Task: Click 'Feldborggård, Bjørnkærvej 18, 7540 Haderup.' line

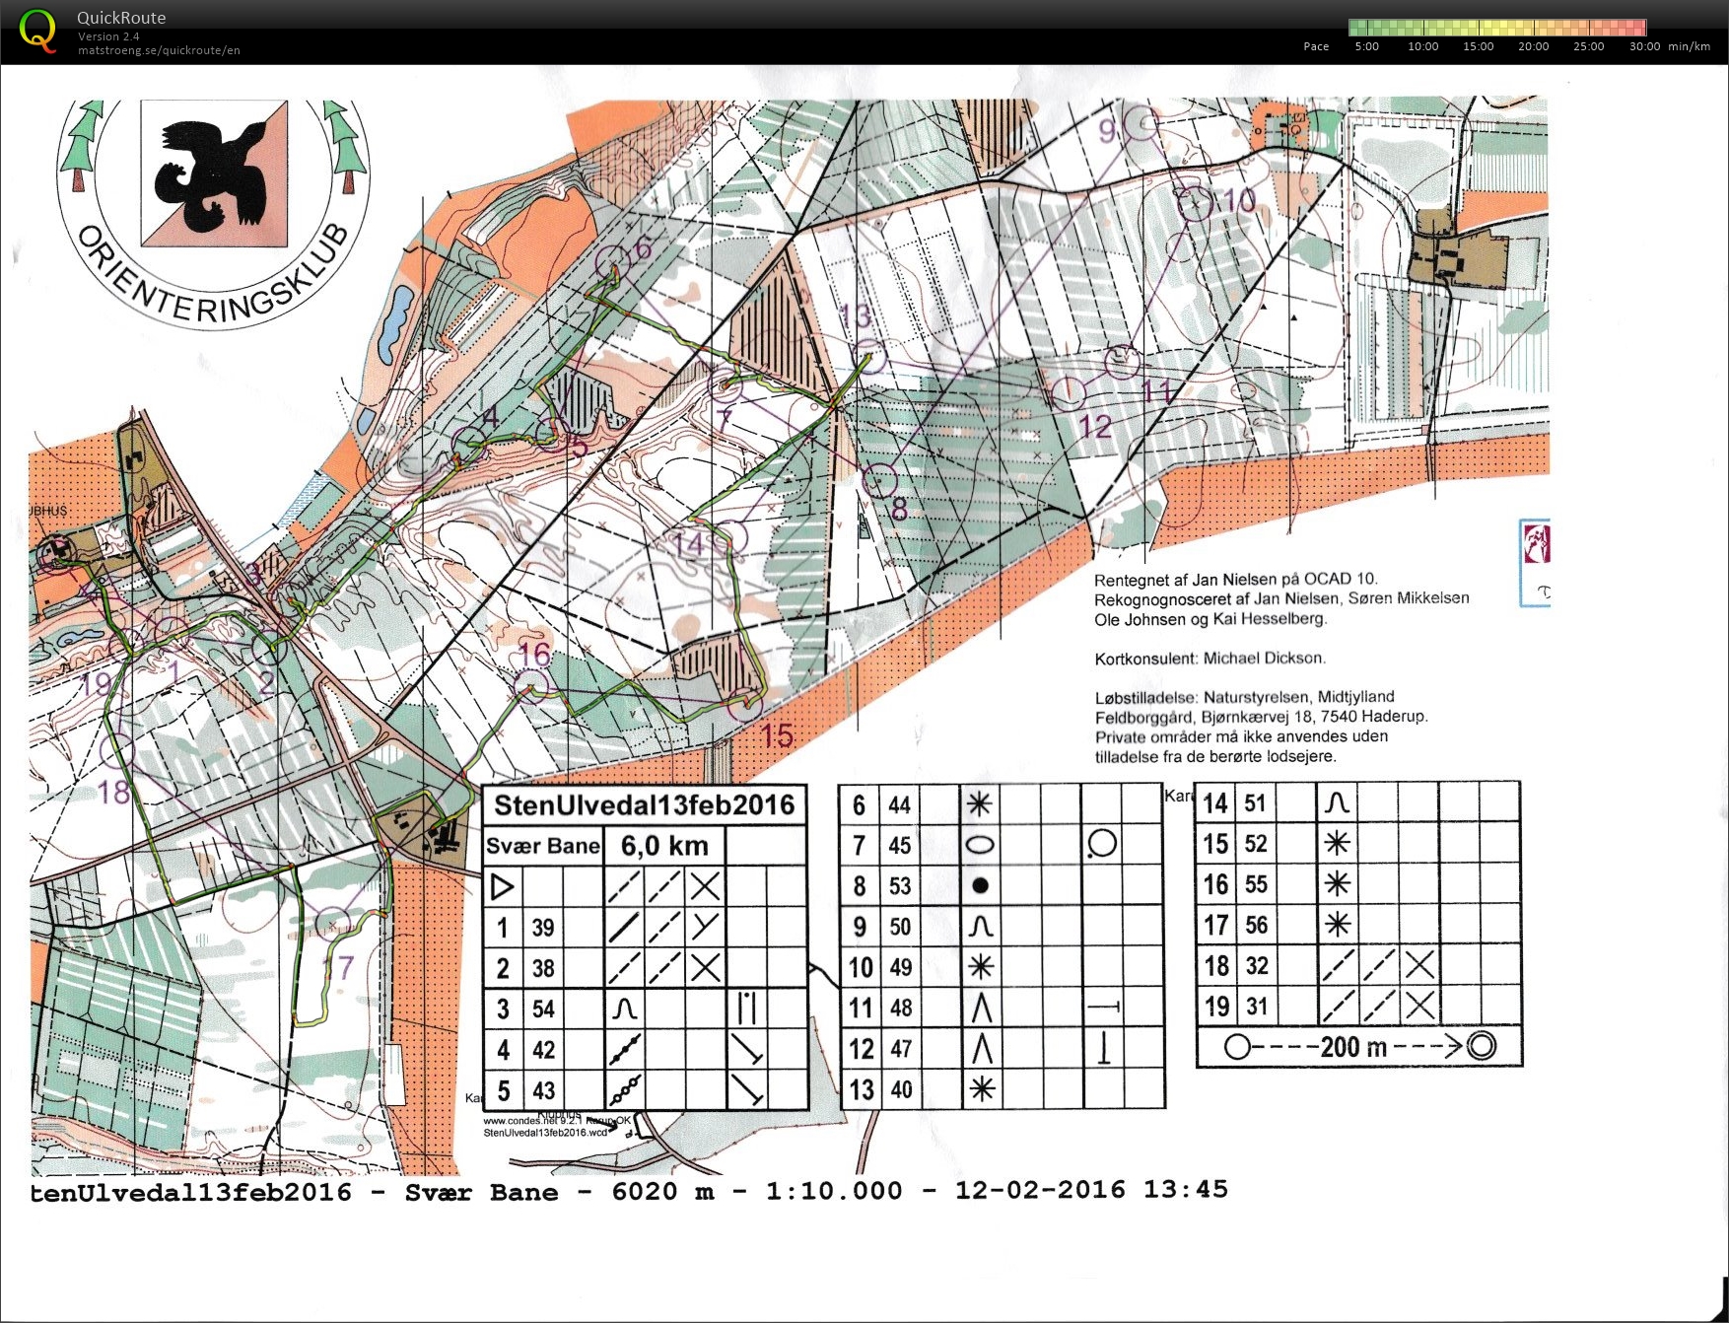Action: [x=1262, y=717]
